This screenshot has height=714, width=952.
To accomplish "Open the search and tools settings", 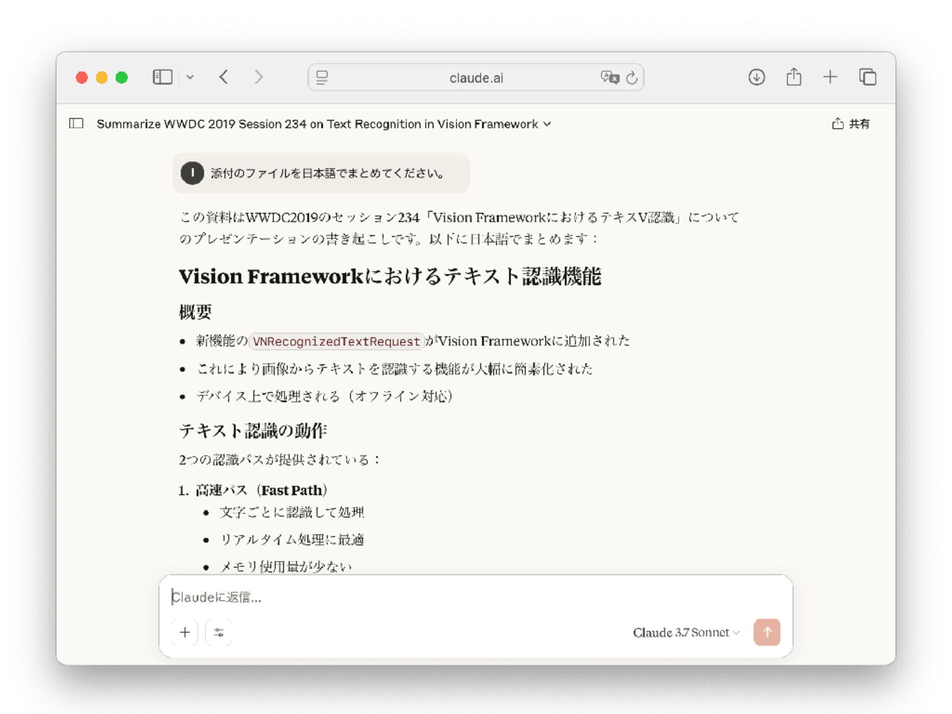I will coord(219,632).
